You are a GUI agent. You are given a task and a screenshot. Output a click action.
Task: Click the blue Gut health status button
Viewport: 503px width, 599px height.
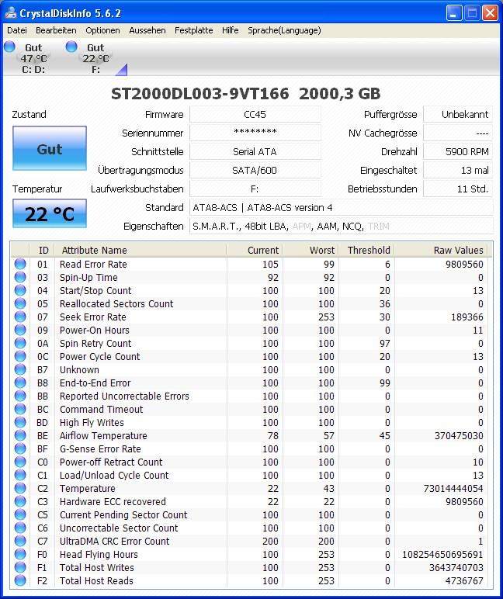[50, 148]
